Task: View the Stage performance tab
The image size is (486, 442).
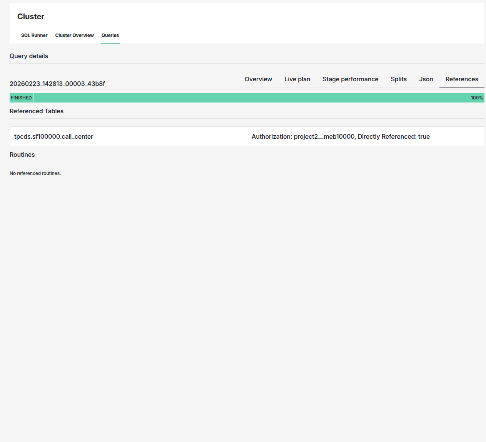Action: (x=350, y=79)
